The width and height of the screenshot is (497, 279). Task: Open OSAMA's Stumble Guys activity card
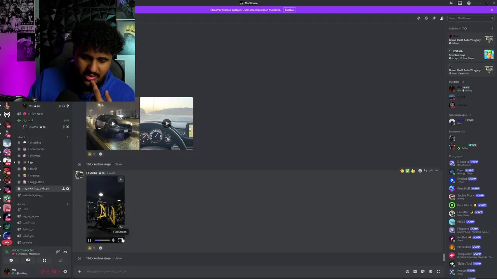pyautogui.click(x=471, y=55)
